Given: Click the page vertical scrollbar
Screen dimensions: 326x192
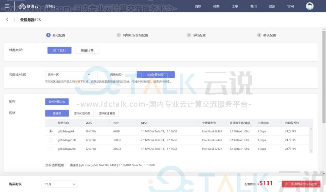Looking at the screenshot, I should (324, 77).
